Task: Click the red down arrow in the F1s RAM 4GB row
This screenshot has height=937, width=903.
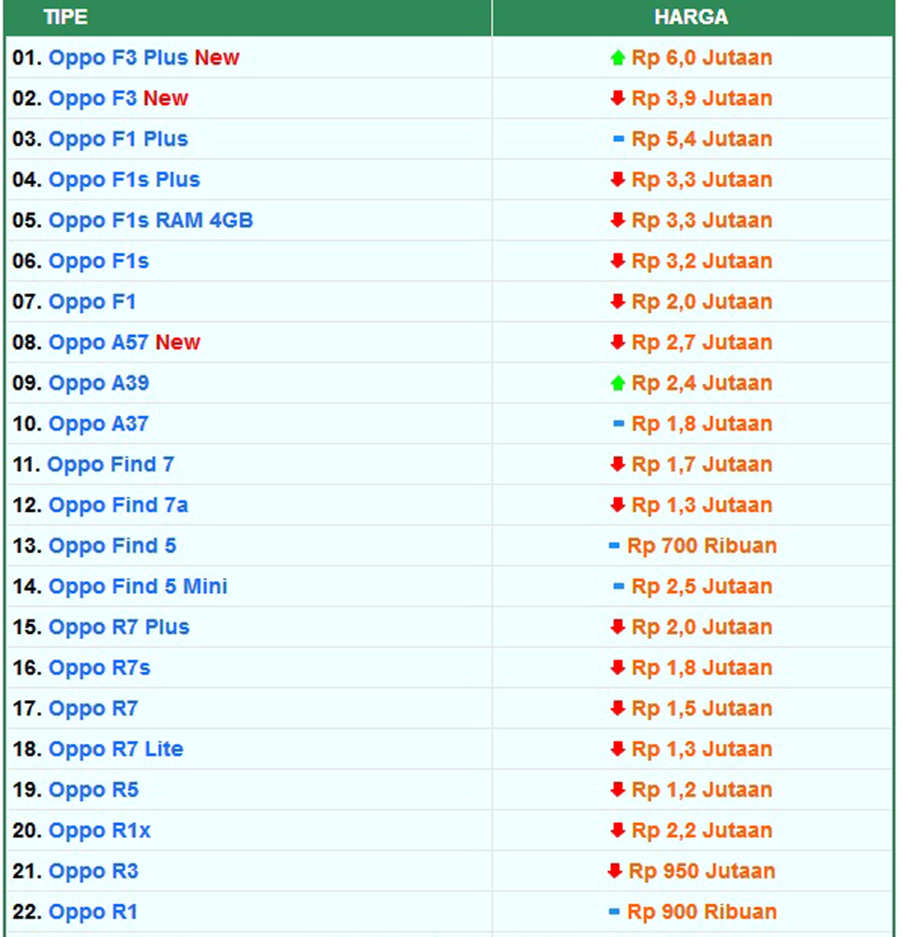Action: 618,220
